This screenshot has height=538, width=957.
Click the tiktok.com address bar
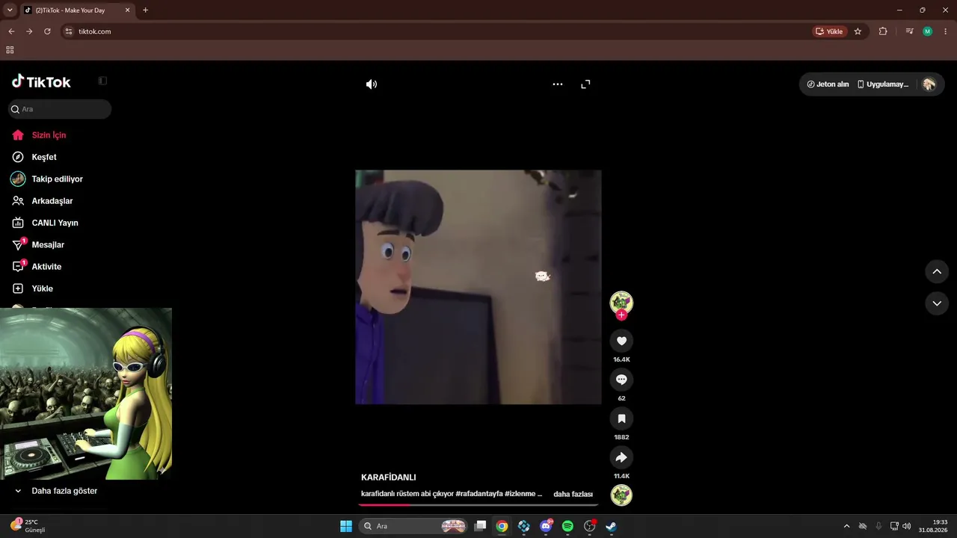[x=434, y=31]
